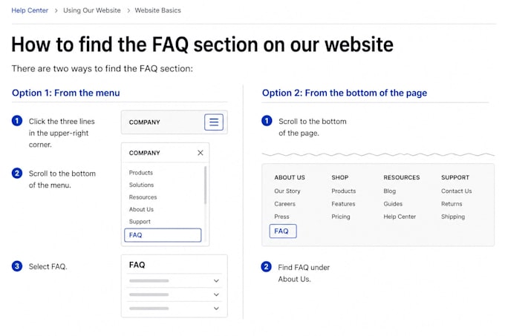The height and width of the screenshot is (336, 505).
Task: Click Help Center under Resources footer
Action: click(x=400, y=217)
